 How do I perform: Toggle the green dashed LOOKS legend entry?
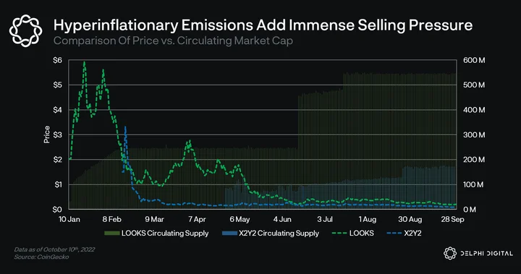[353, 233]
